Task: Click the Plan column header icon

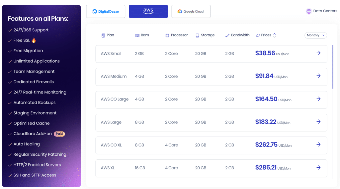Action: coord(103,35)
